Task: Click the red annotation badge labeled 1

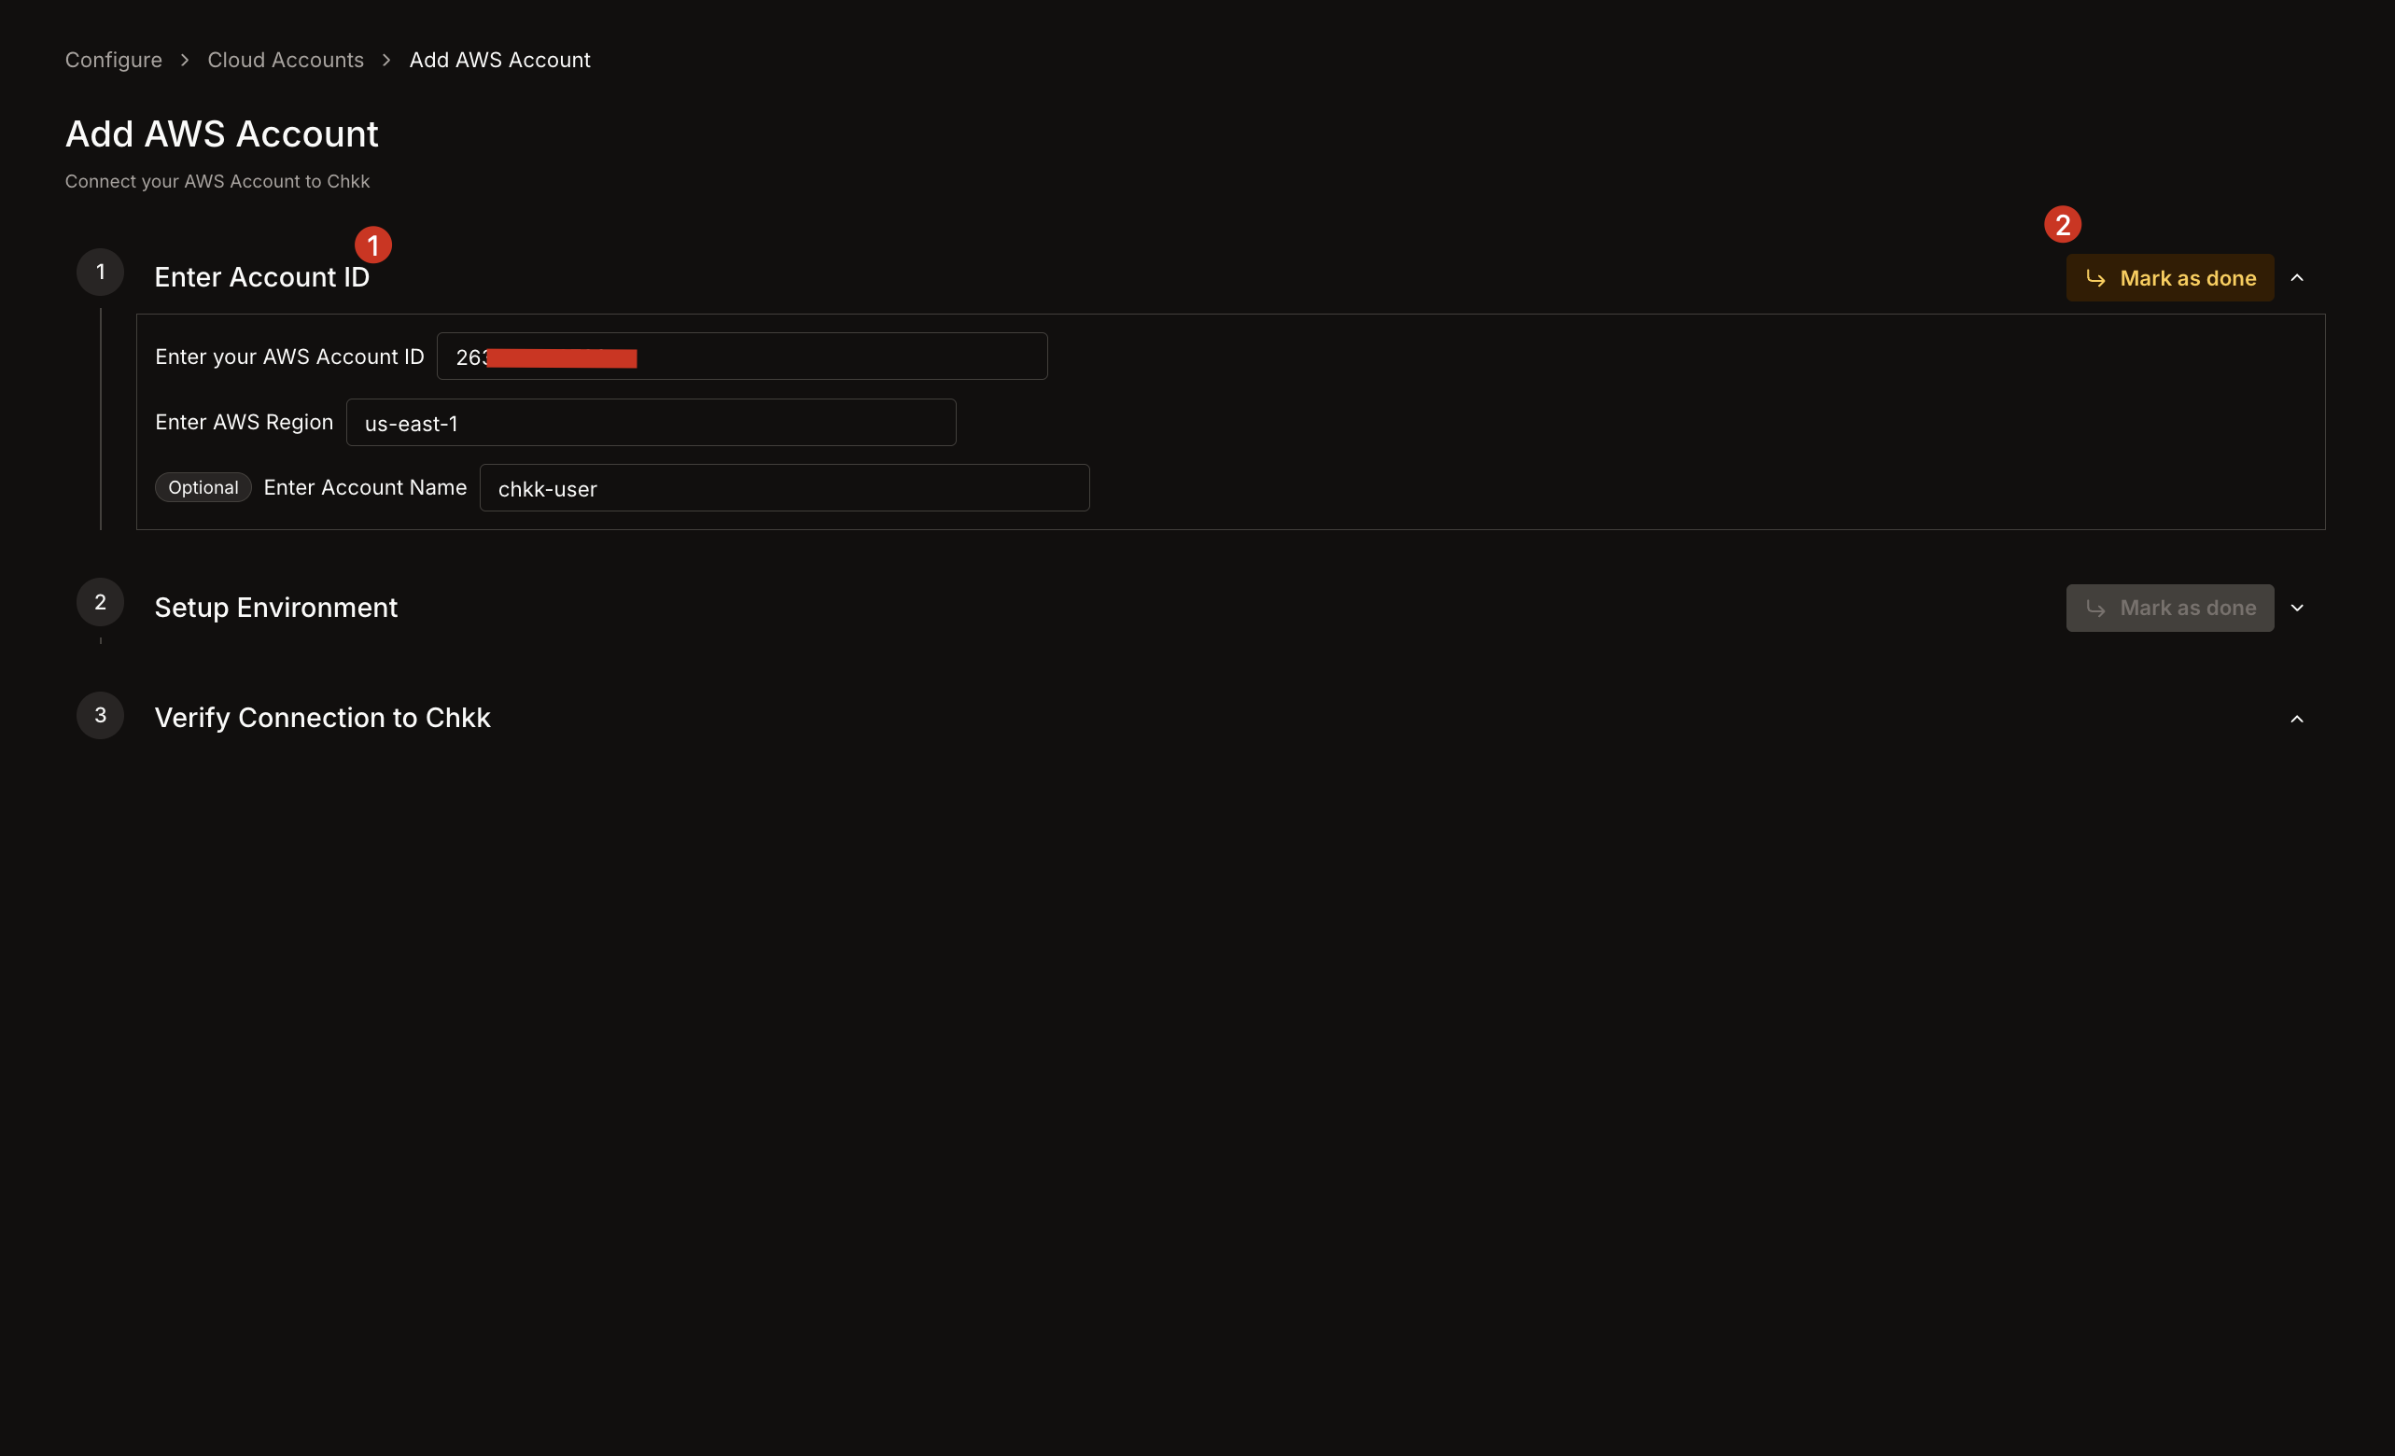Action: click(x=374, y=244)
